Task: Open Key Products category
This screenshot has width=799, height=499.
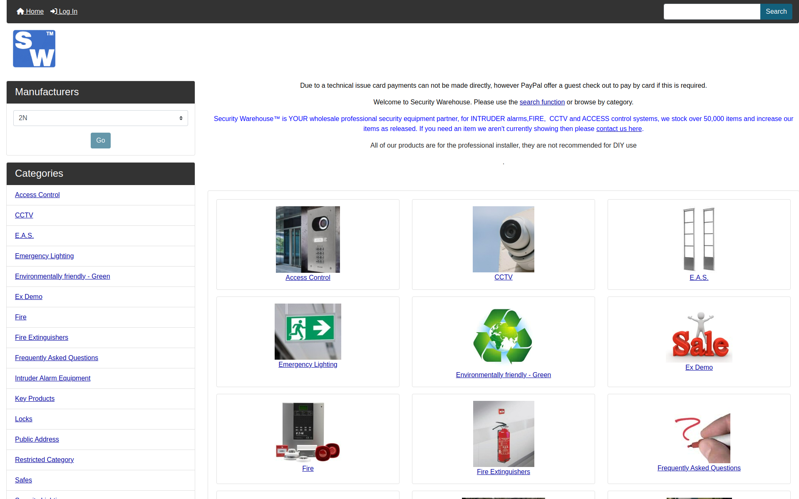Action: (x=35, y=398)
